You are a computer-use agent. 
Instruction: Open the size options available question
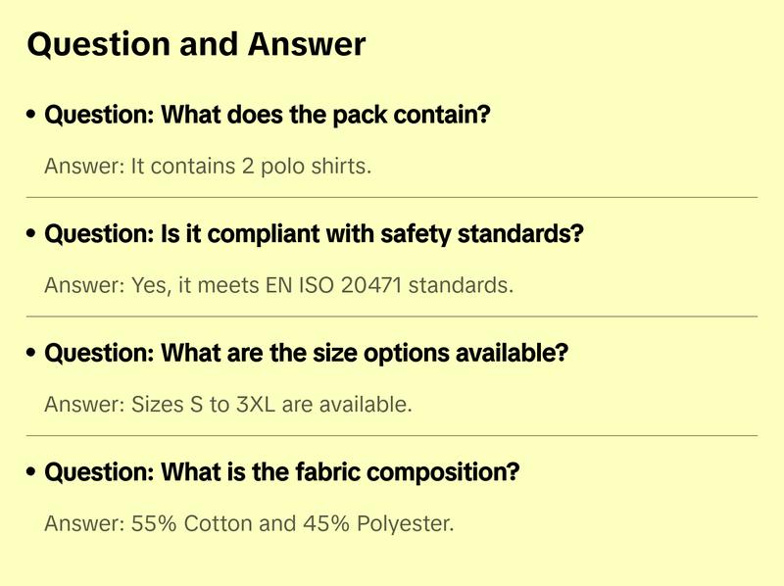coord(306,354)
